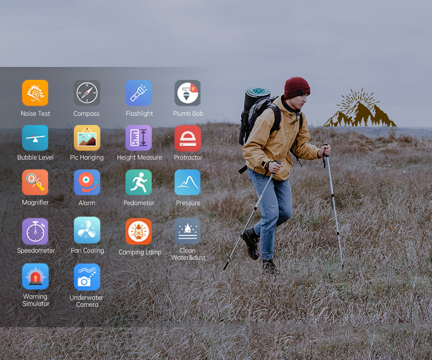
Task: Open the Camping Lamp app
Action: (x=139, y=231)
